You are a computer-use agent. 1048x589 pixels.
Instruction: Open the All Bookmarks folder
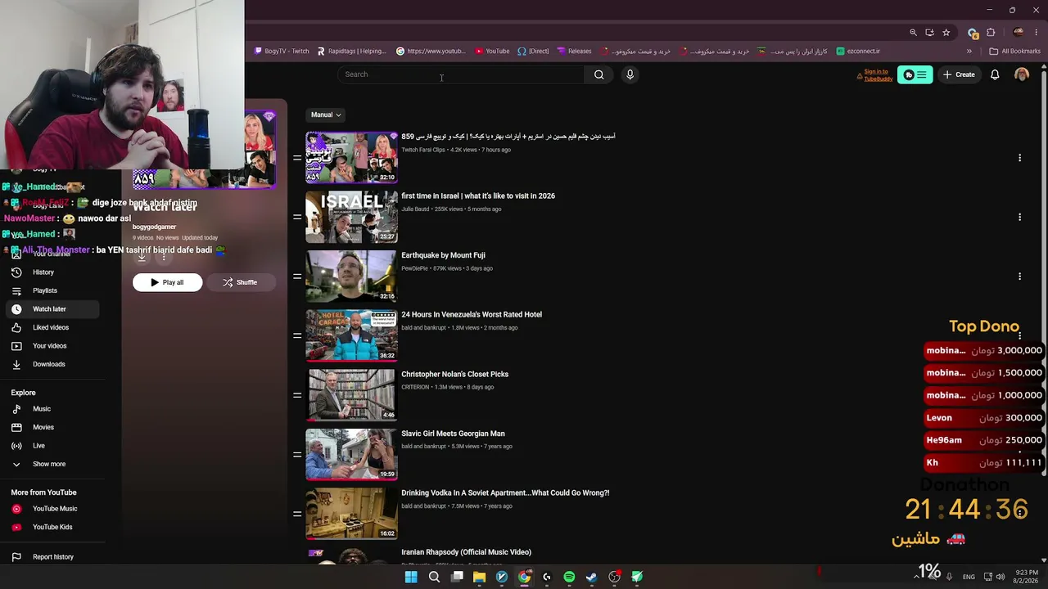tap(1015, 51)
